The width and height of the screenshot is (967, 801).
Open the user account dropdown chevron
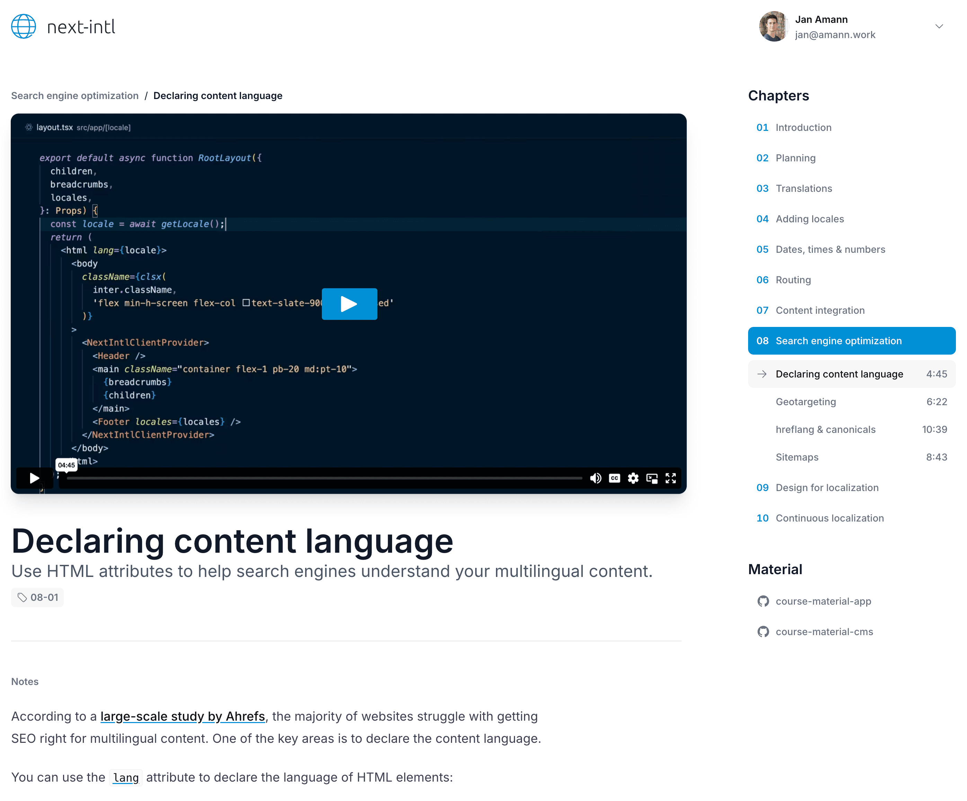tap(939, 26)
